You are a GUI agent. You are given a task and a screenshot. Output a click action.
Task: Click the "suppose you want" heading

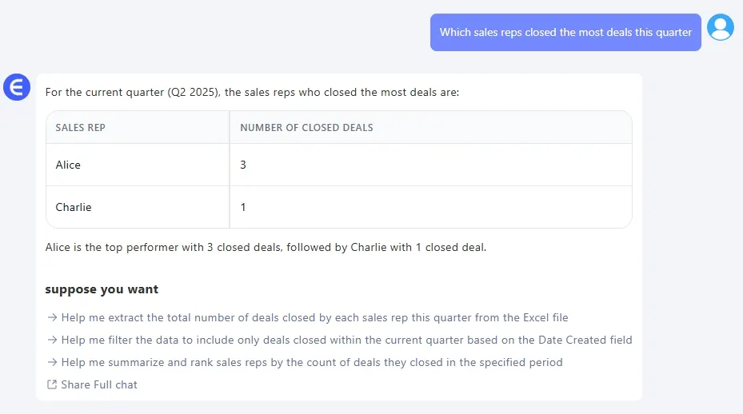click(x=102, y=289)
